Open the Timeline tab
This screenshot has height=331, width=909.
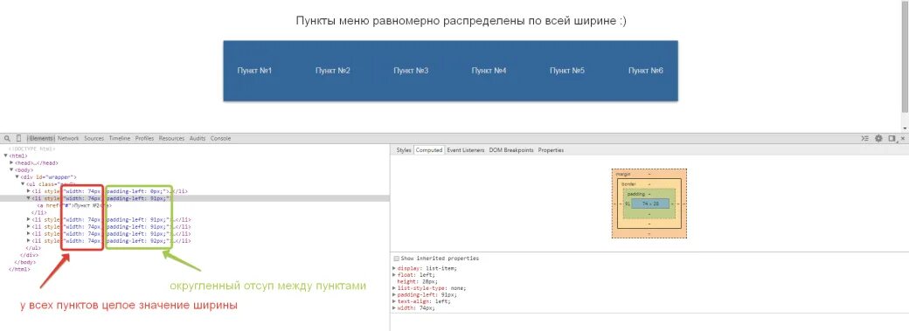[120, 139]
